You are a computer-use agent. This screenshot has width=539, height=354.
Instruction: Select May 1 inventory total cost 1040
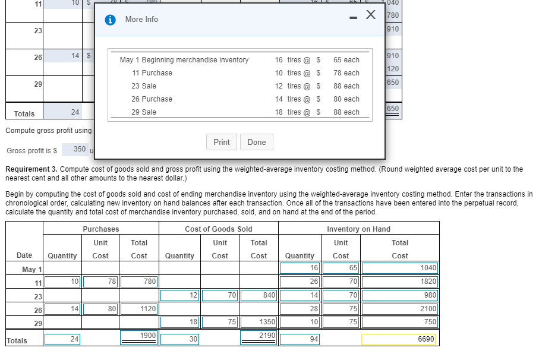click(400, 268)
